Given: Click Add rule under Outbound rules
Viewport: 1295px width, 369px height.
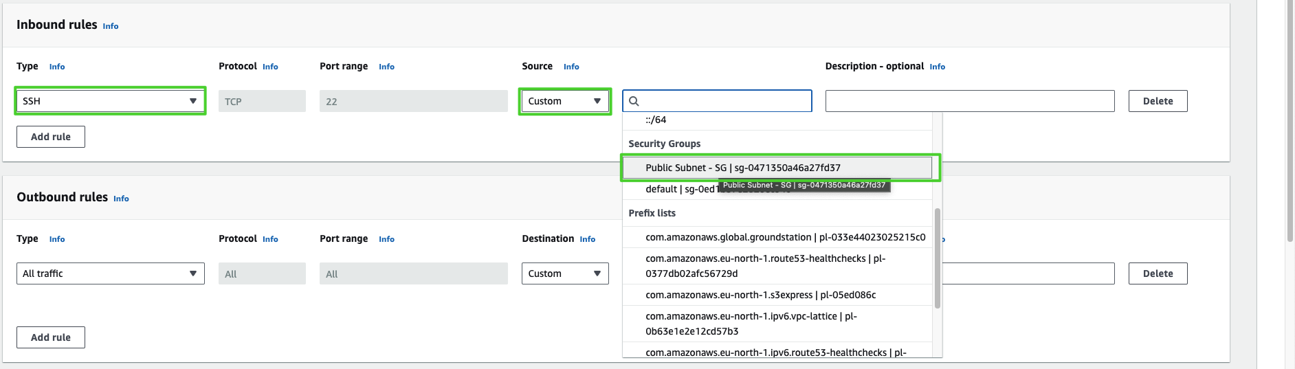Looking at the screenshot, I should [x=51, y=337].
